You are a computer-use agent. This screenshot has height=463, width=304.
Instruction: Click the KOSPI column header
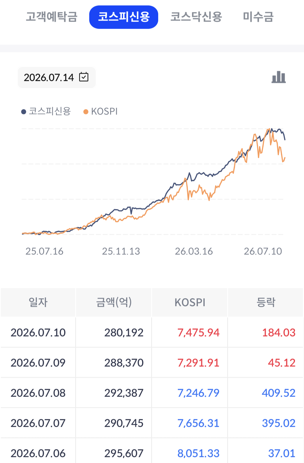pyautogui.click(x=190, y=302)
